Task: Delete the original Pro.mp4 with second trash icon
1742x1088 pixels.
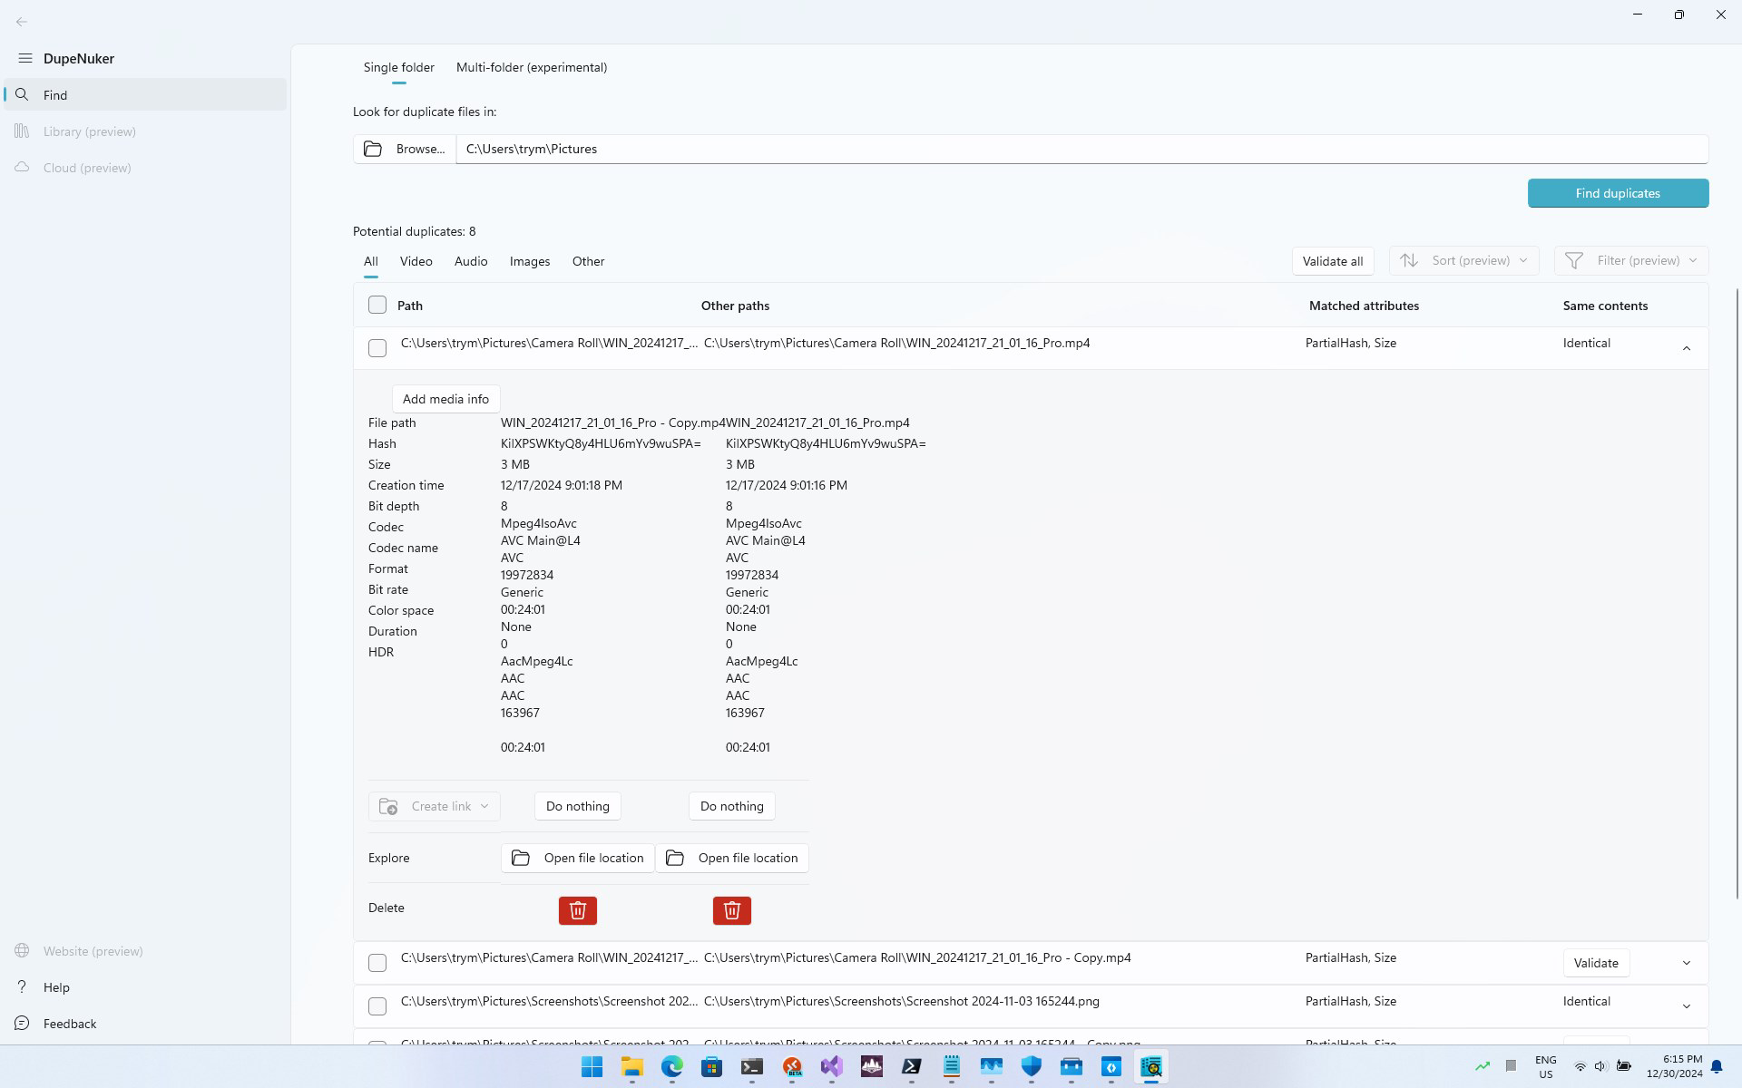Action: (731, 910)
